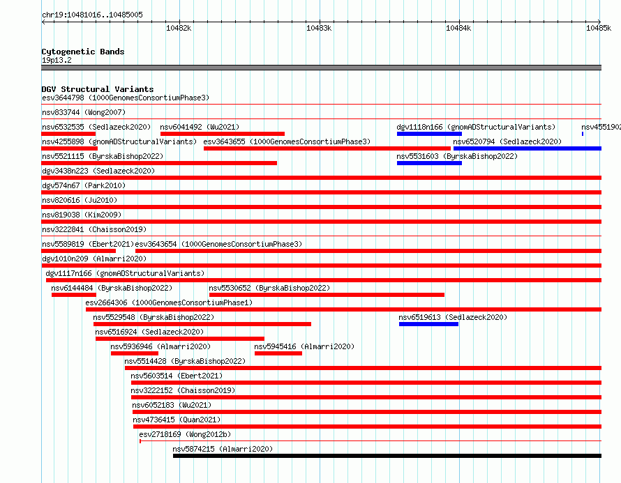Click the 10485k ruler tick label
This screenshot has height=483, width=621.
tap(599, 28)
